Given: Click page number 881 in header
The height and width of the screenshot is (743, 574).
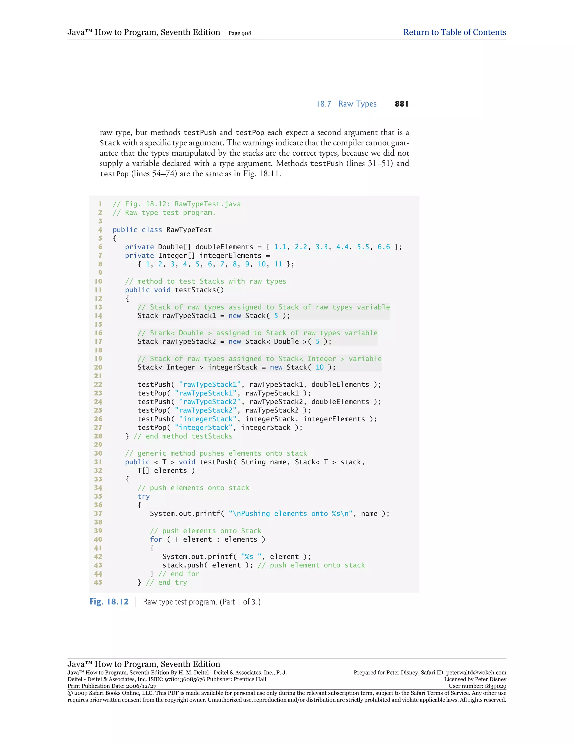Looking at the screenshot, I should click(401, 104).
